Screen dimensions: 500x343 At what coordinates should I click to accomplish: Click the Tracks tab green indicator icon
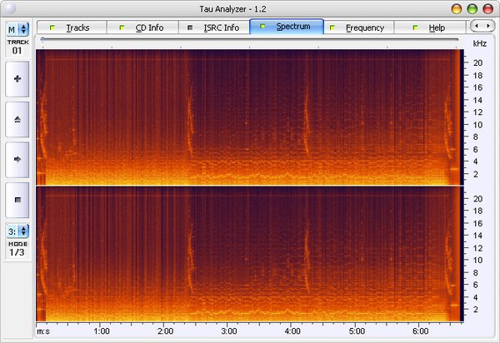pyautogui.click(x=52, y=27)
